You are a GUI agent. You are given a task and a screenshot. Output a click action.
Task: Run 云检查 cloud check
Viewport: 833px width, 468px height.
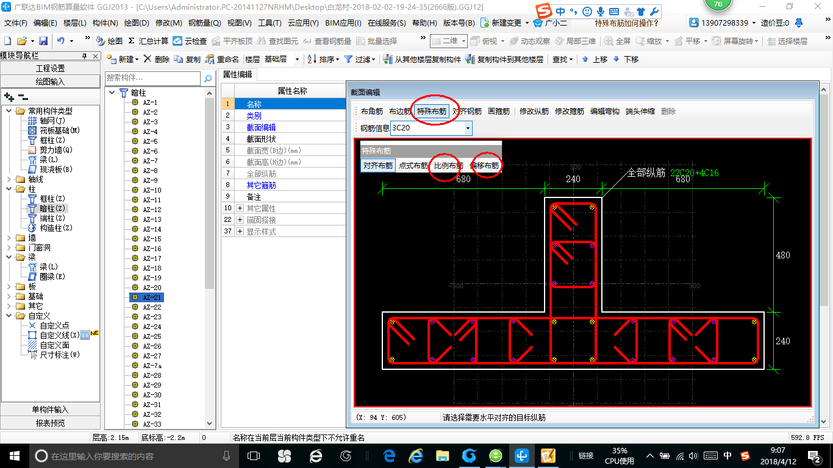190,41
